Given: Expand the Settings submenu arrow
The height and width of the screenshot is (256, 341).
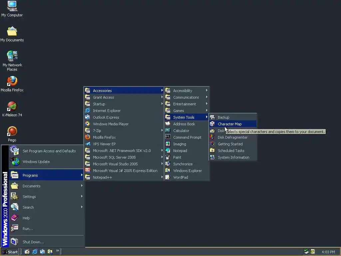Looking at the screenshot, I should pos(82,196).
